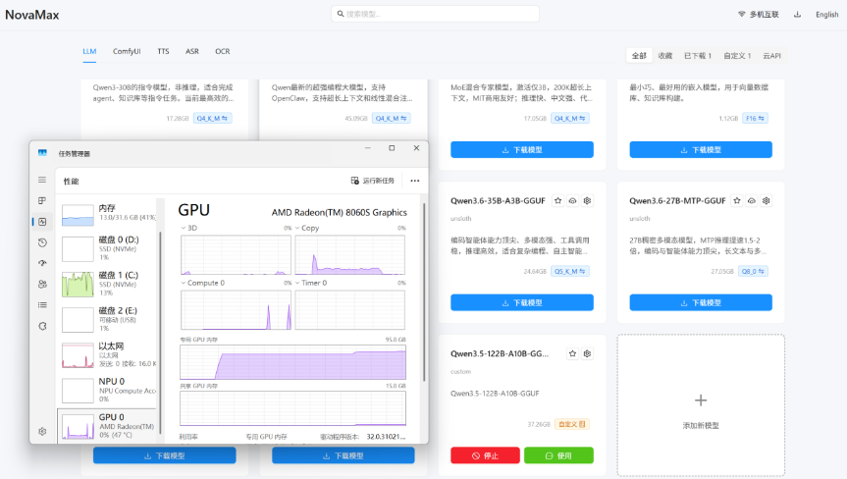
Task: Switch Q8_0 quantization on Qwen3.6-27B card
Action: [x=753, y=271]
